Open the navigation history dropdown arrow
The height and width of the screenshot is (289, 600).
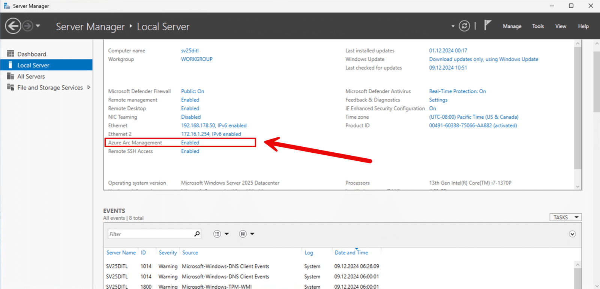click(38, 26)
